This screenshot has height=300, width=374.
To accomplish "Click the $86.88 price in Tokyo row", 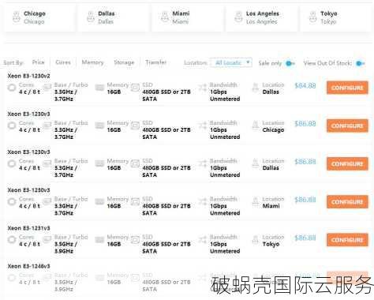I will coord(305,238).
